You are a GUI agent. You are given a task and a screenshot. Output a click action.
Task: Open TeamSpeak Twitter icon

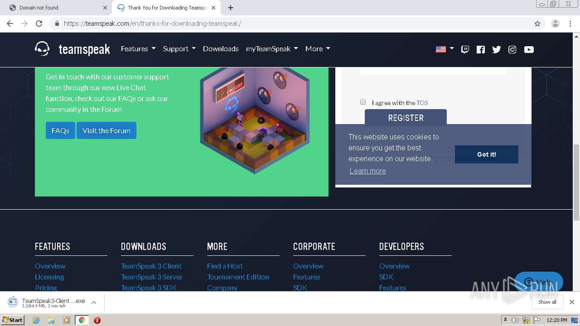(x=497, y=49)
